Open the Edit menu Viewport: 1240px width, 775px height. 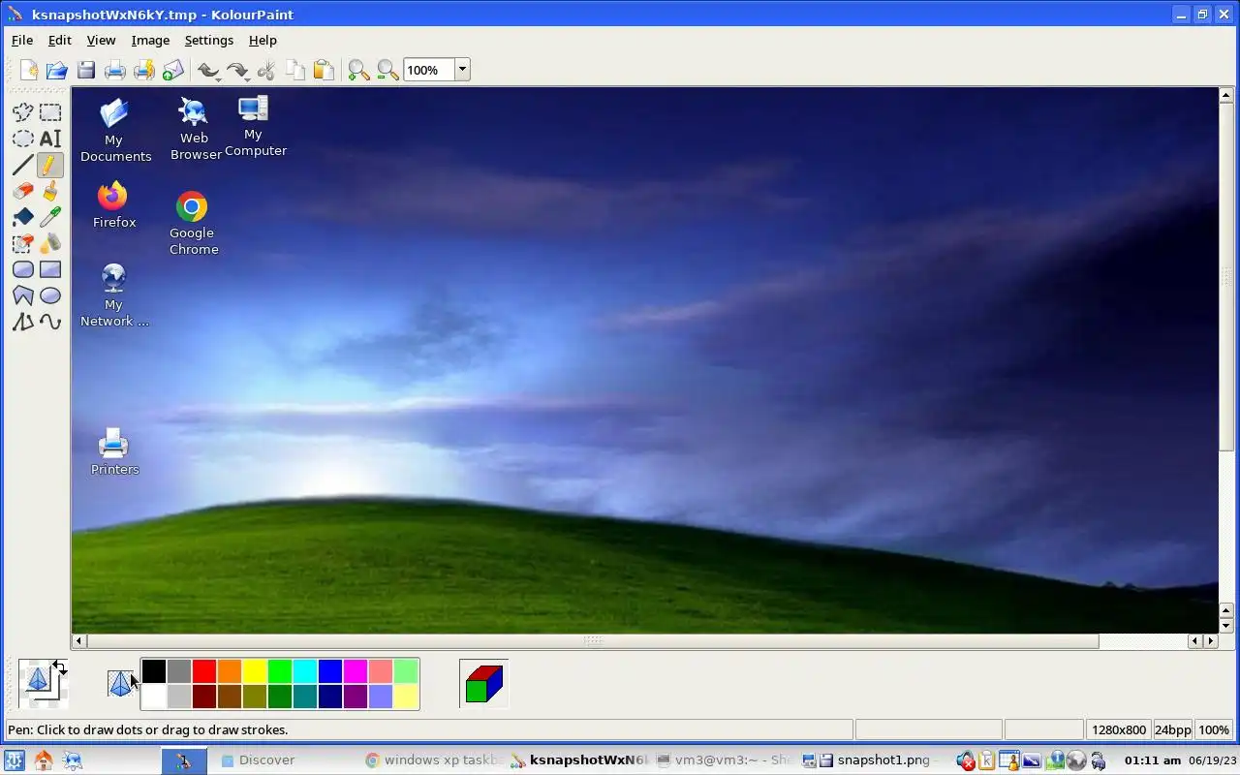60,40
